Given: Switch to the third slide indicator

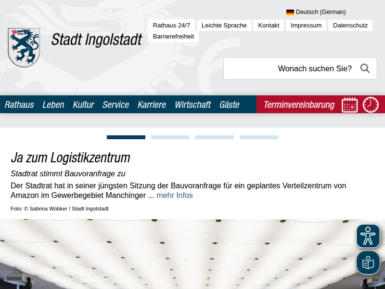Looking at the screenshot, I should (215, 137).
